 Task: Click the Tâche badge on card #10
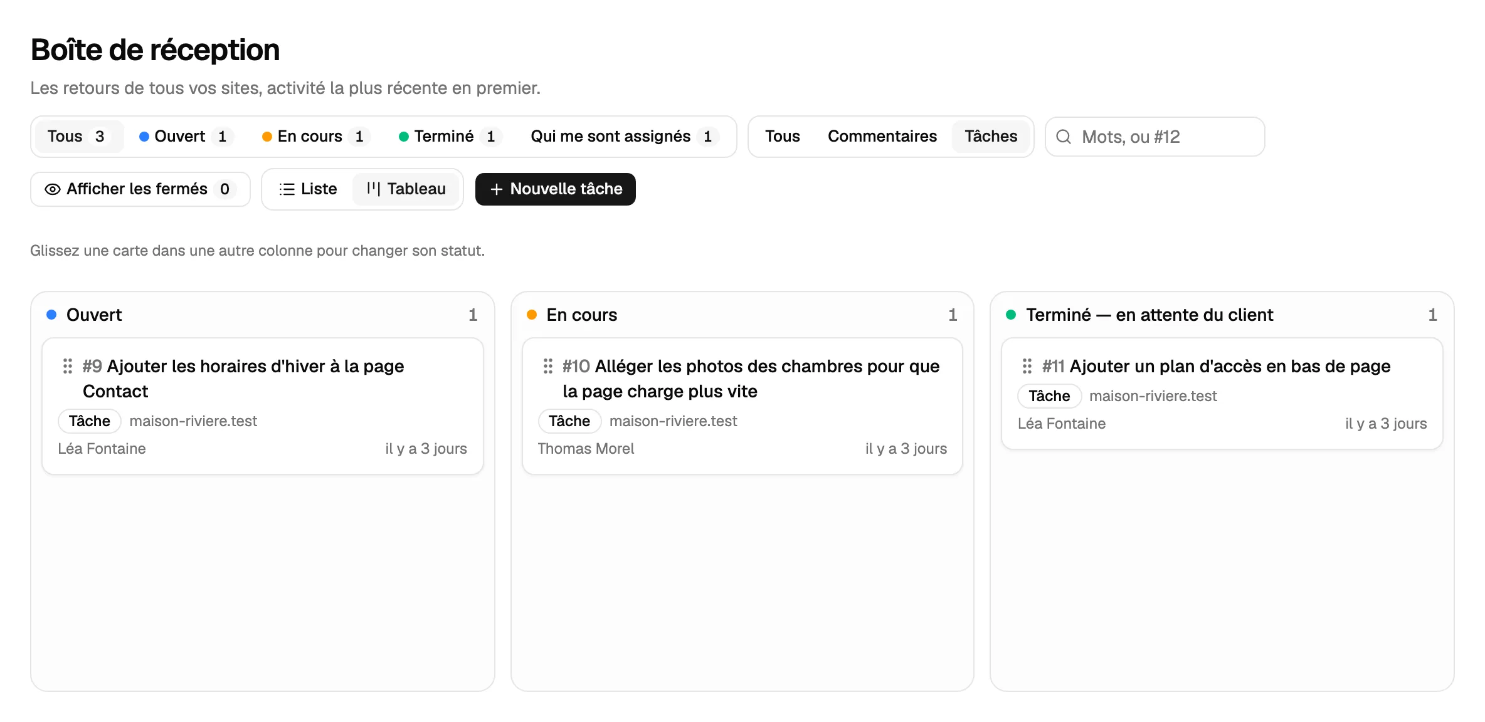(x=569, y=421)
